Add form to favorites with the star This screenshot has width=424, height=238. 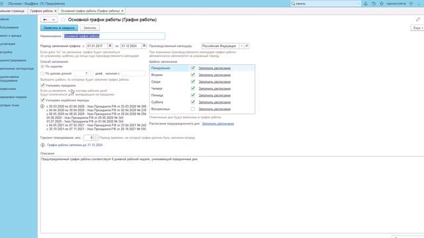click(x=63, y=20)
